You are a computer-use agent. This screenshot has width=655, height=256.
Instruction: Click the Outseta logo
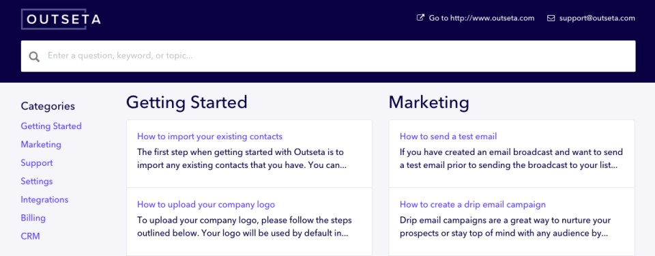pyautogui.click(x=61, y=19)
